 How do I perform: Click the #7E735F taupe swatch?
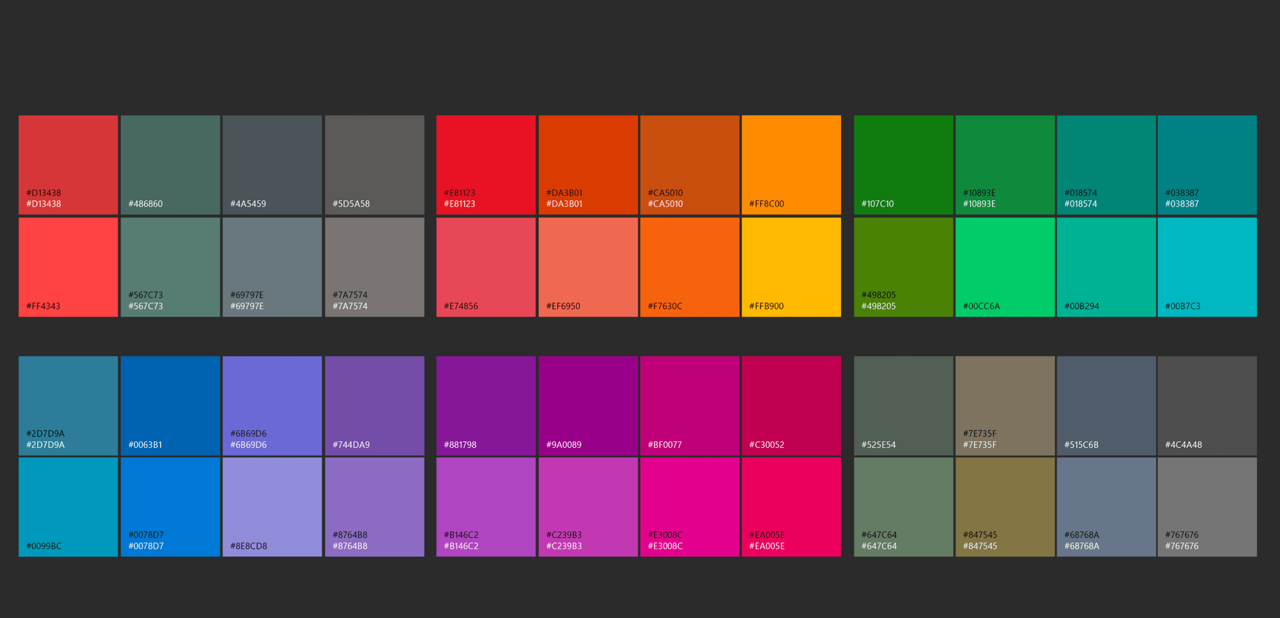coord(1004,405)
